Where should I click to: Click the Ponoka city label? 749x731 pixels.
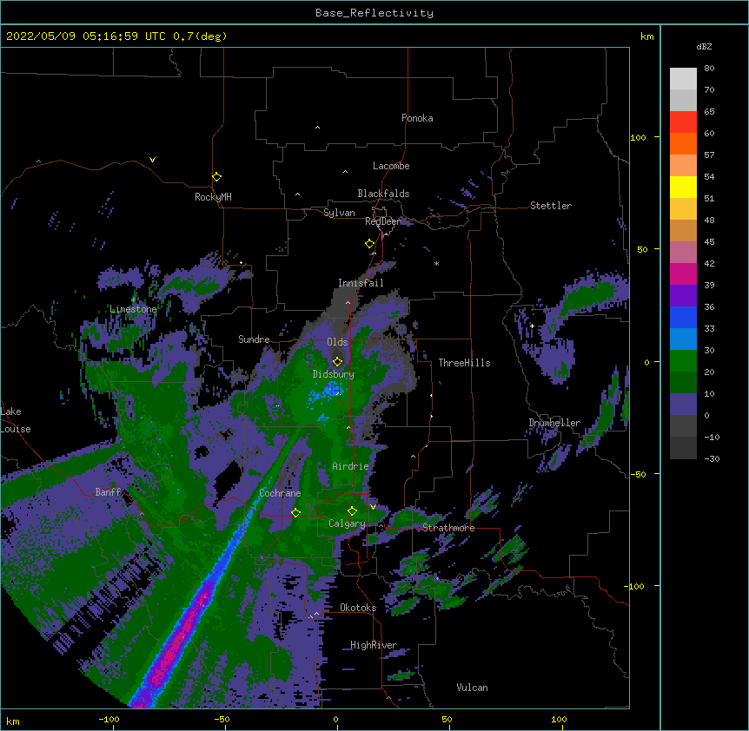tap(417, 118)
